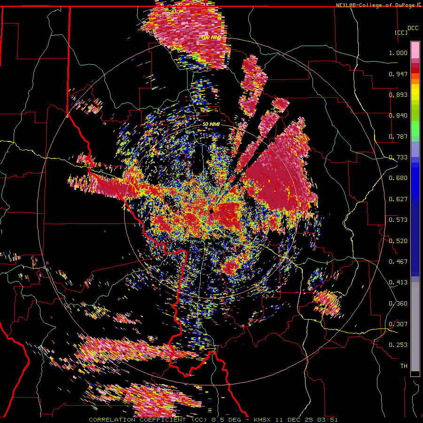Click the black radar site dot
The height and width of the screenshot is (423, 423).
[x=211, y=211]
